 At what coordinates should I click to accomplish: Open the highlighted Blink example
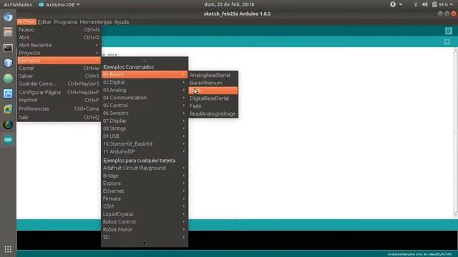(x=213, y=91)
